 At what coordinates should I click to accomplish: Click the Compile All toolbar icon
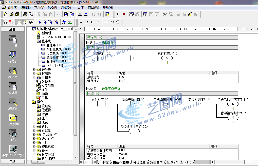click(x=72, y=14)
